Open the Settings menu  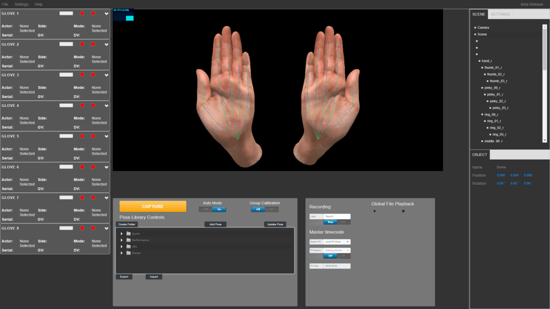point(21,4)
